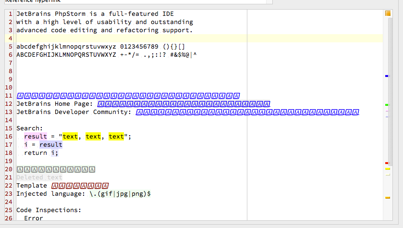Click the 'Injected language:' label
Image resolution: width=403 pixels, height=228 pixels.
point(50,194)
